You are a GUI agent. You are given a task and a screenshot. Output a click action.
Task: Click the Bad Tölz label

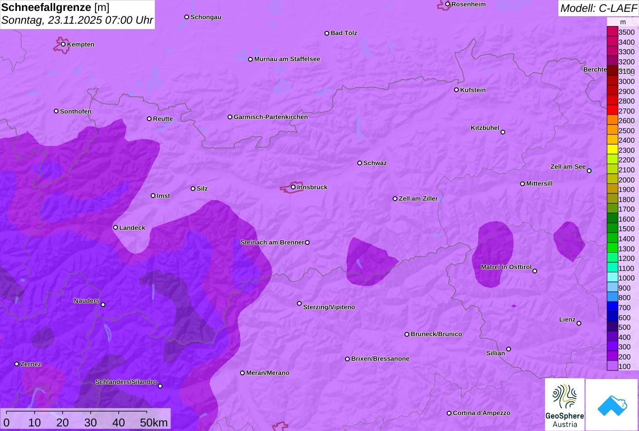pos(344,33)
